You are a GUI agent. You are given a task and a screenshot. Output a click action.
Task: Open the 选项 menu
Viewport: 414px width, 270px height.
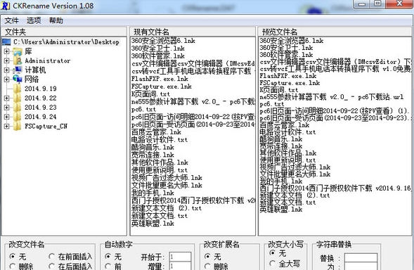point(34,20)
